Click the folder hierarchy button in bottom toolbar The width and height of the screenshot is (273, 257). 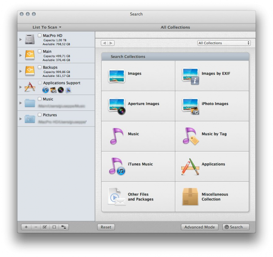(64, 227)
